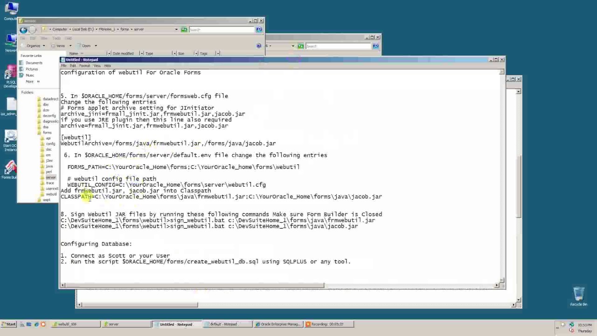Click the refresh icon beside Explorer address bar
597x336 pixels.
click(184, 29)
